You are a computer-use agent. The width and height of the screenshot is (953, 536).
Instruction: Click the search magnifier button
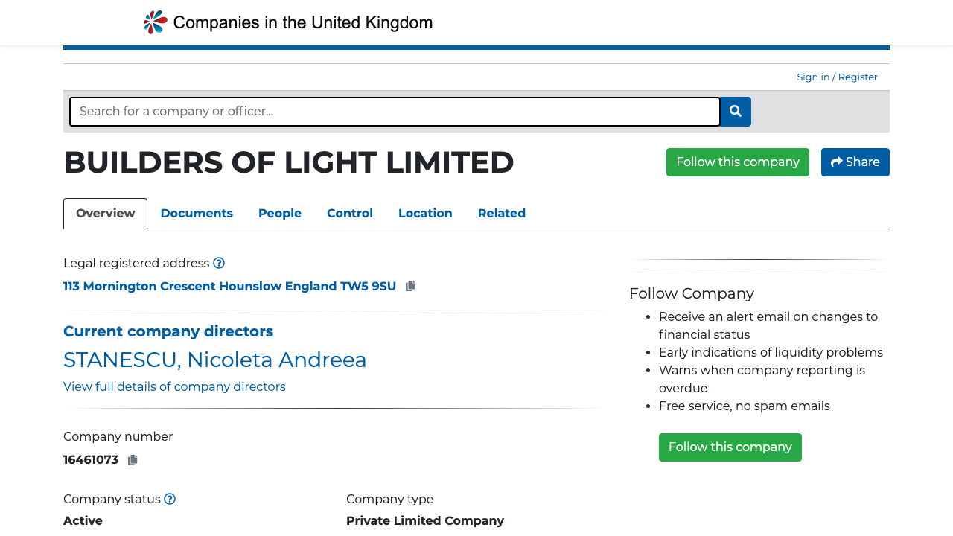tap(735, 111)
